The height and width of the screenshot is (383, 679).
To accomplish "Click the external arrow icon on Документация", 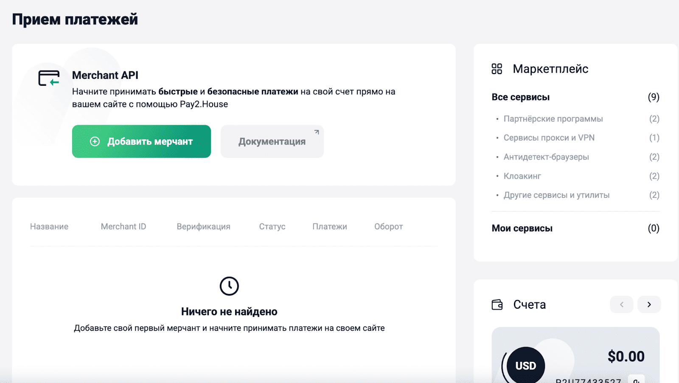I will click(x=317, y=132).
